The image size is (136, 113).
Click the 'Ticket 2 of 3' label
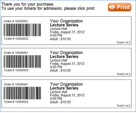(x=123, y=74)
